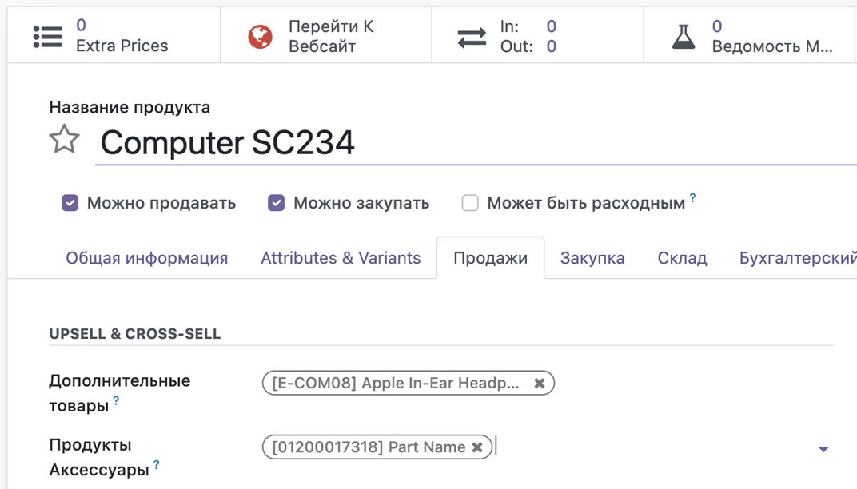The height and width of the screenshot is (489, 857).
Task: Uncheck the Можно закупать checkbox
Action: (x=277, y=203)
